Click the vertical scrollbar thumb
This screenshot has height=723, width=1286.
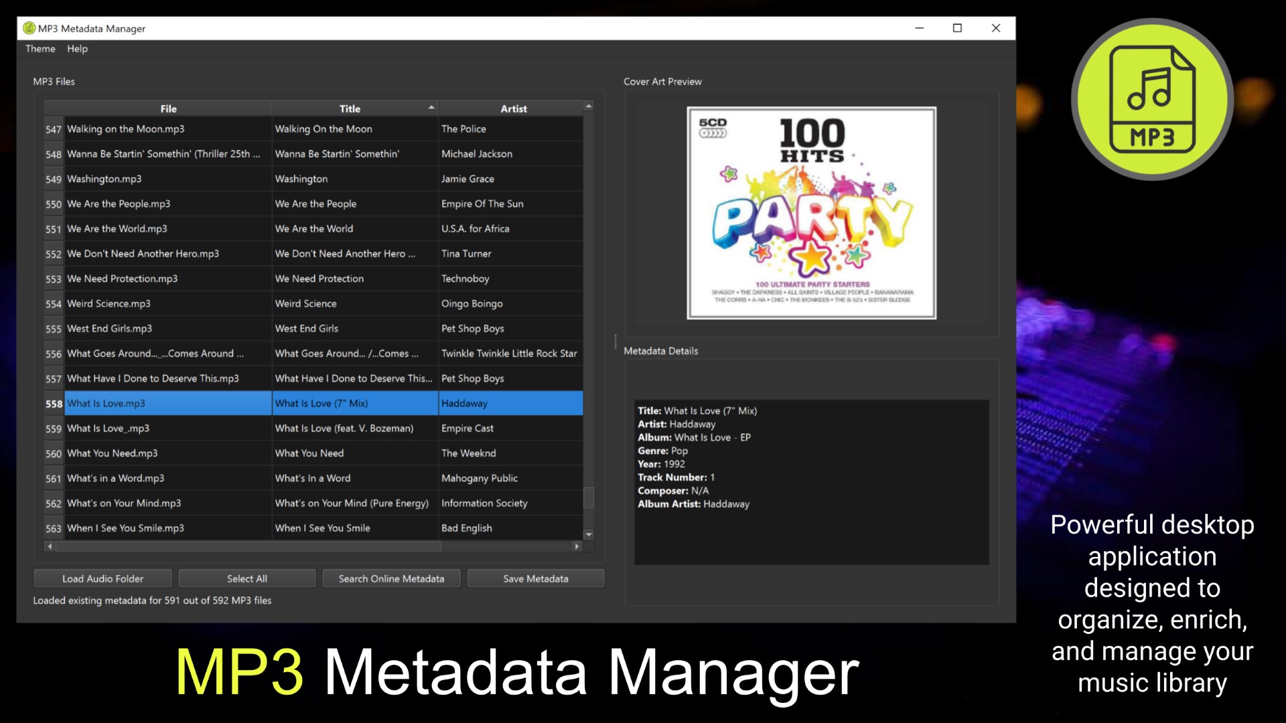coord(588,497)
